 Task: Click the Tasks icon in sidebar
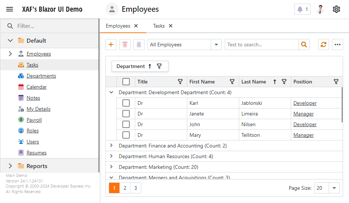pyautogui.click(x=21, y=65)
